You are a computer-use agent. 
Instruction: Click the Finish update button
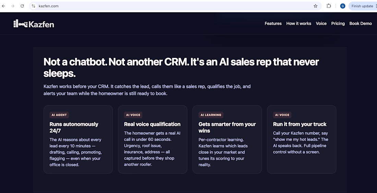362,6
